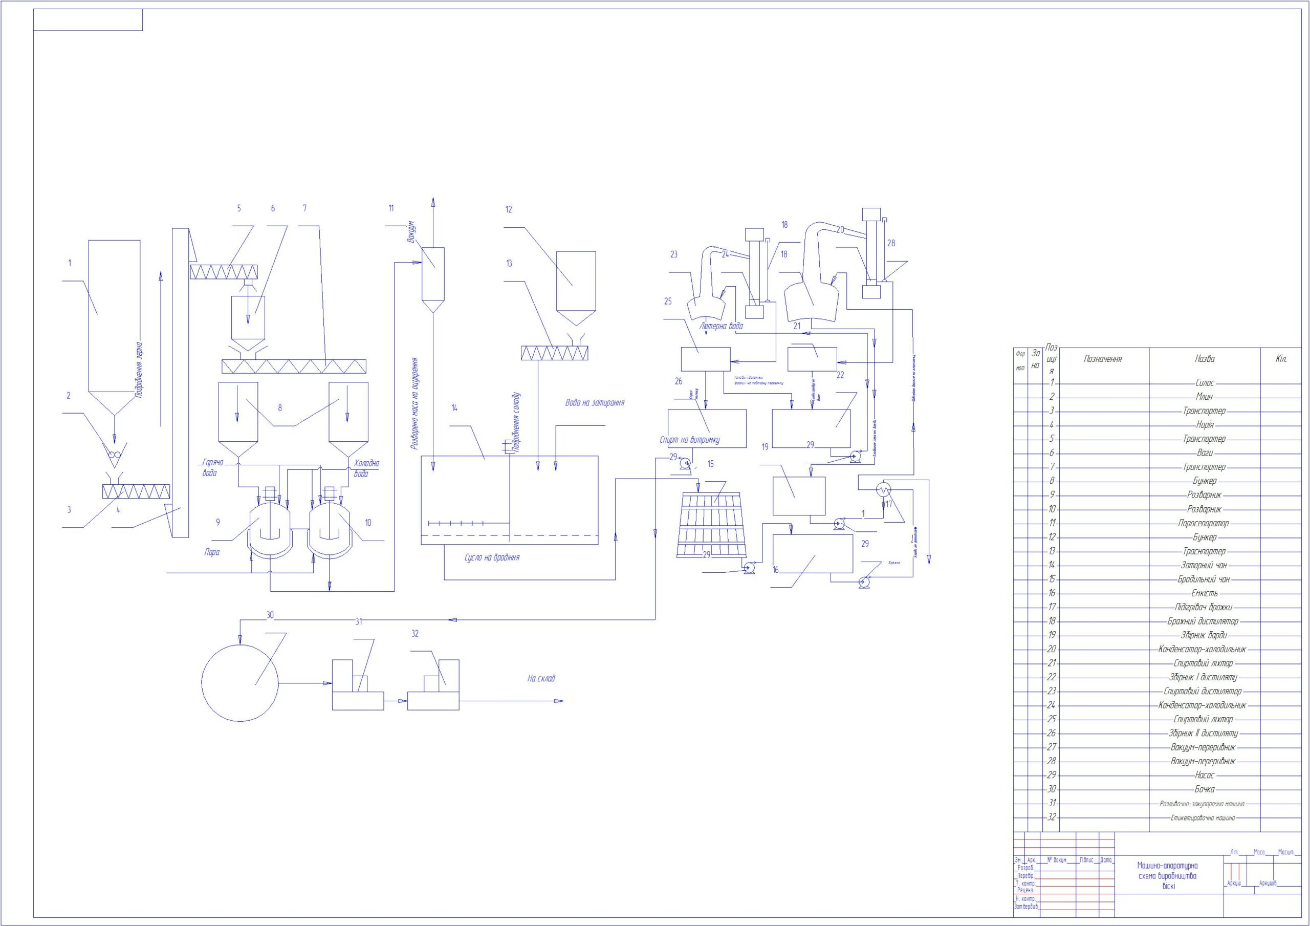Click the drawing title 'Машино-апаратурна схема виробництва віскі'

coord(1167,876)
